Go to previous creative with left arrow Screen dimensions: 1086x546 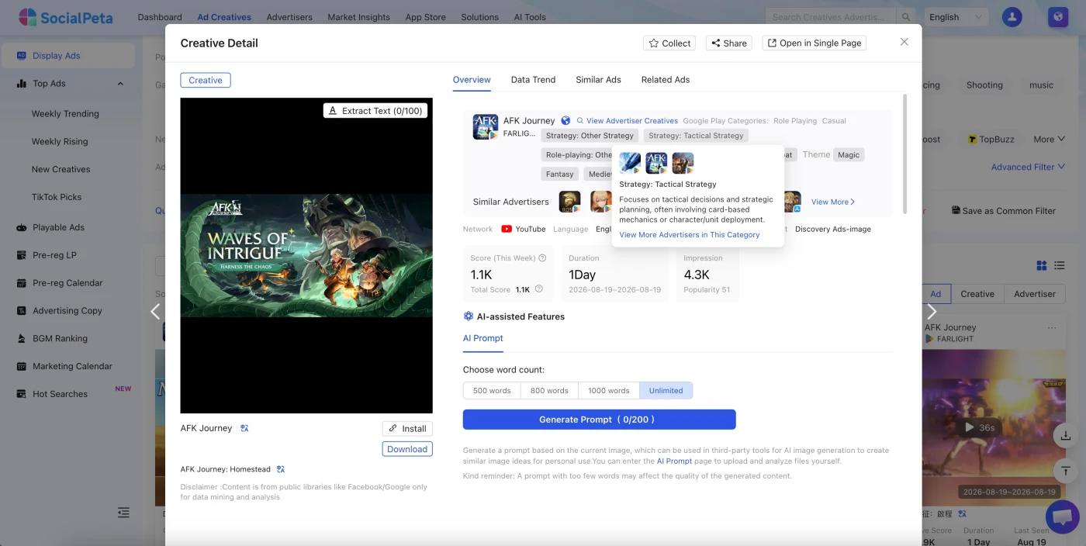pos(155,311)
